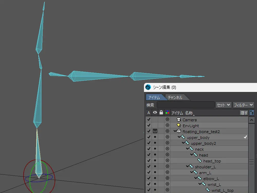Toggle visibility dot for the neck bone

[x=155, y=149]
